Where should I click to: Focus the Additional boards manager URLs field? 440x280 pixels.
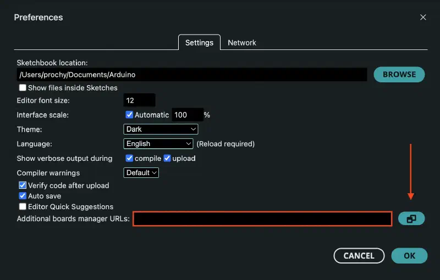tap(262, 219)
